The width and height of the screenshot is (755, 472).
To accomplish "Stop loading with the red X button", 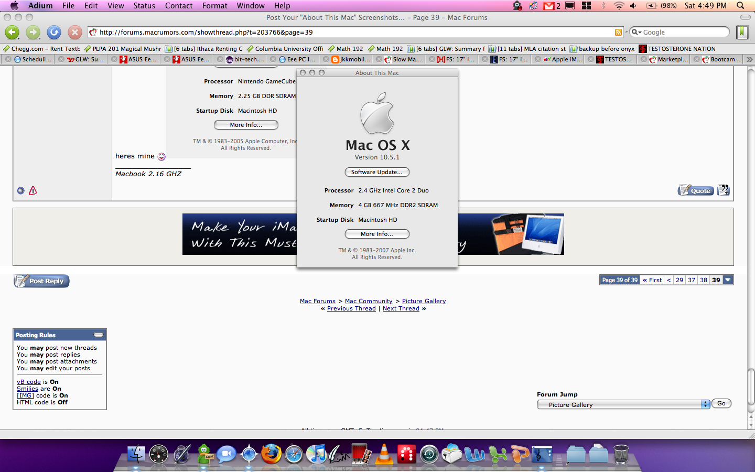I will [x=75, y=33].
